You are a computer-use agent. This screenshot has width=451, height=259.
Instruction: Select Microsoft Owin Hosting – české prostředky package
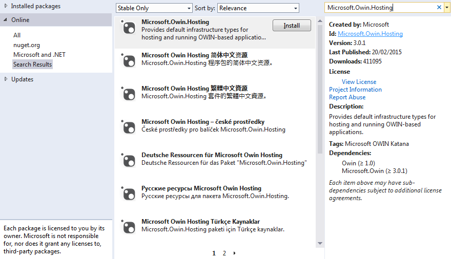pyautogui.click(x=203, y=122)
